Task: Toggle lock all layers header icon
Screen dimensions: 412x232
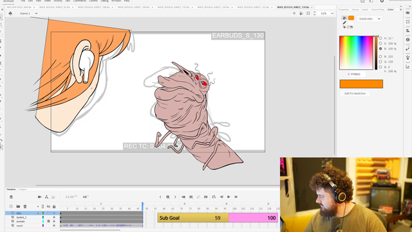Action: pos(54,206)
